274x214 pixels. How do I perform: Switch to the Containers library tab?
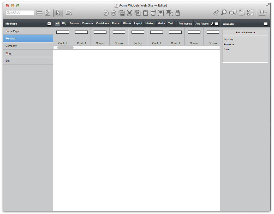102,23
